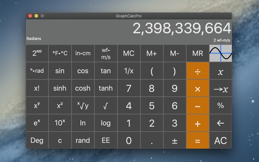The height and width of the screenshot is (162, 259).
Task: Click the x squared key
Action: click(60, 106)
